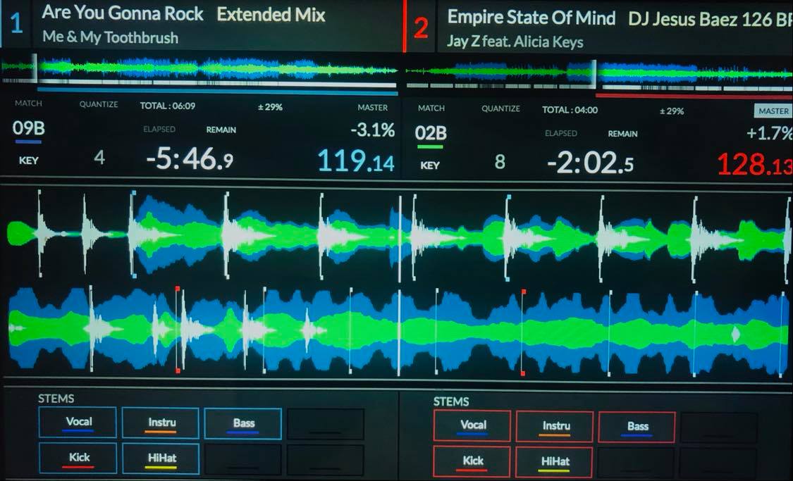Click the Extended Mix label
793x481 pixels.
[x=271, y=15]
